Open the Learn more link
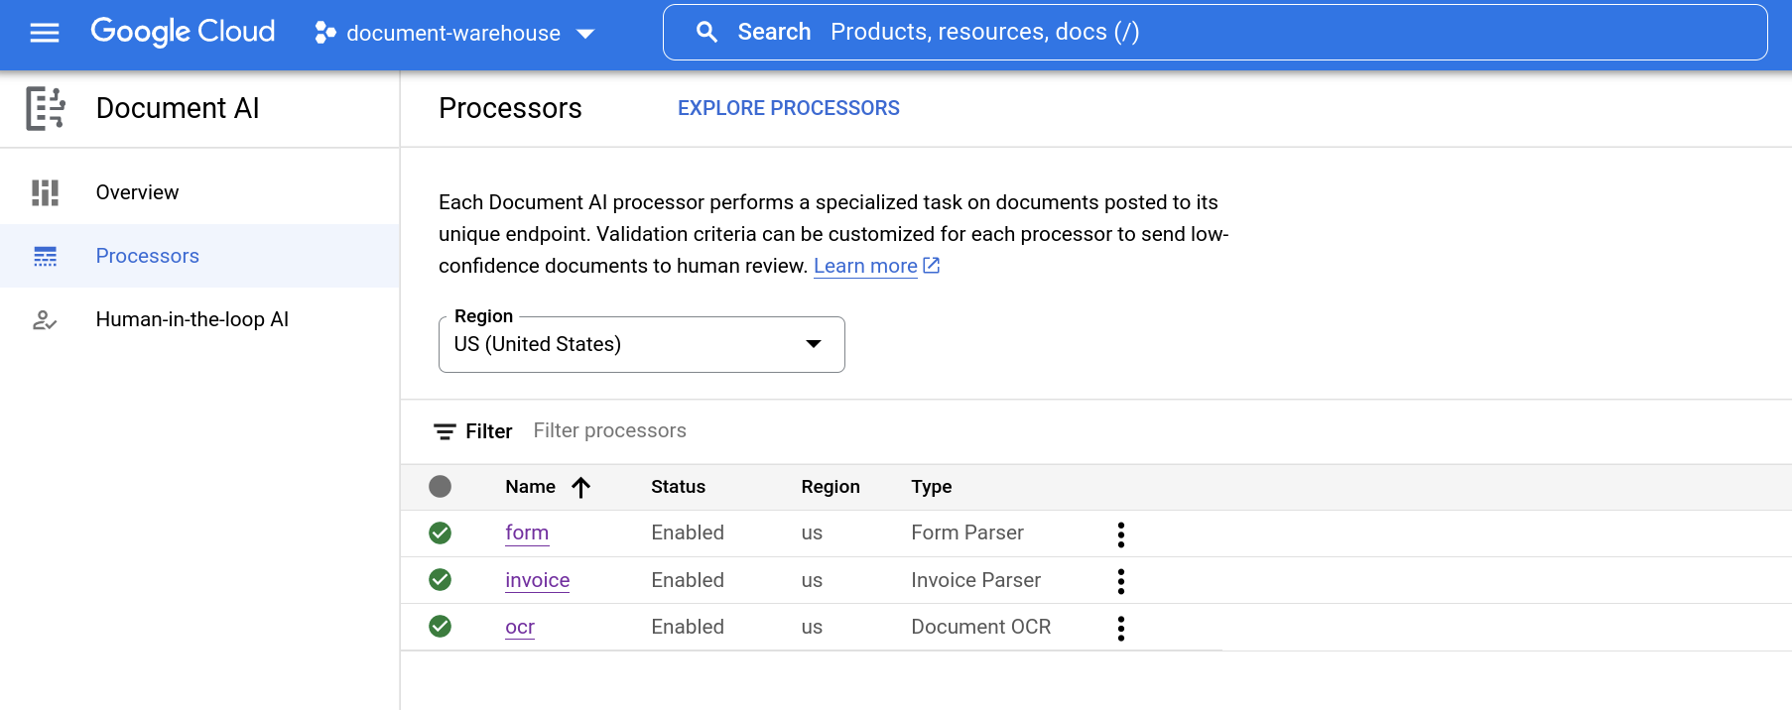 [865, 266]
